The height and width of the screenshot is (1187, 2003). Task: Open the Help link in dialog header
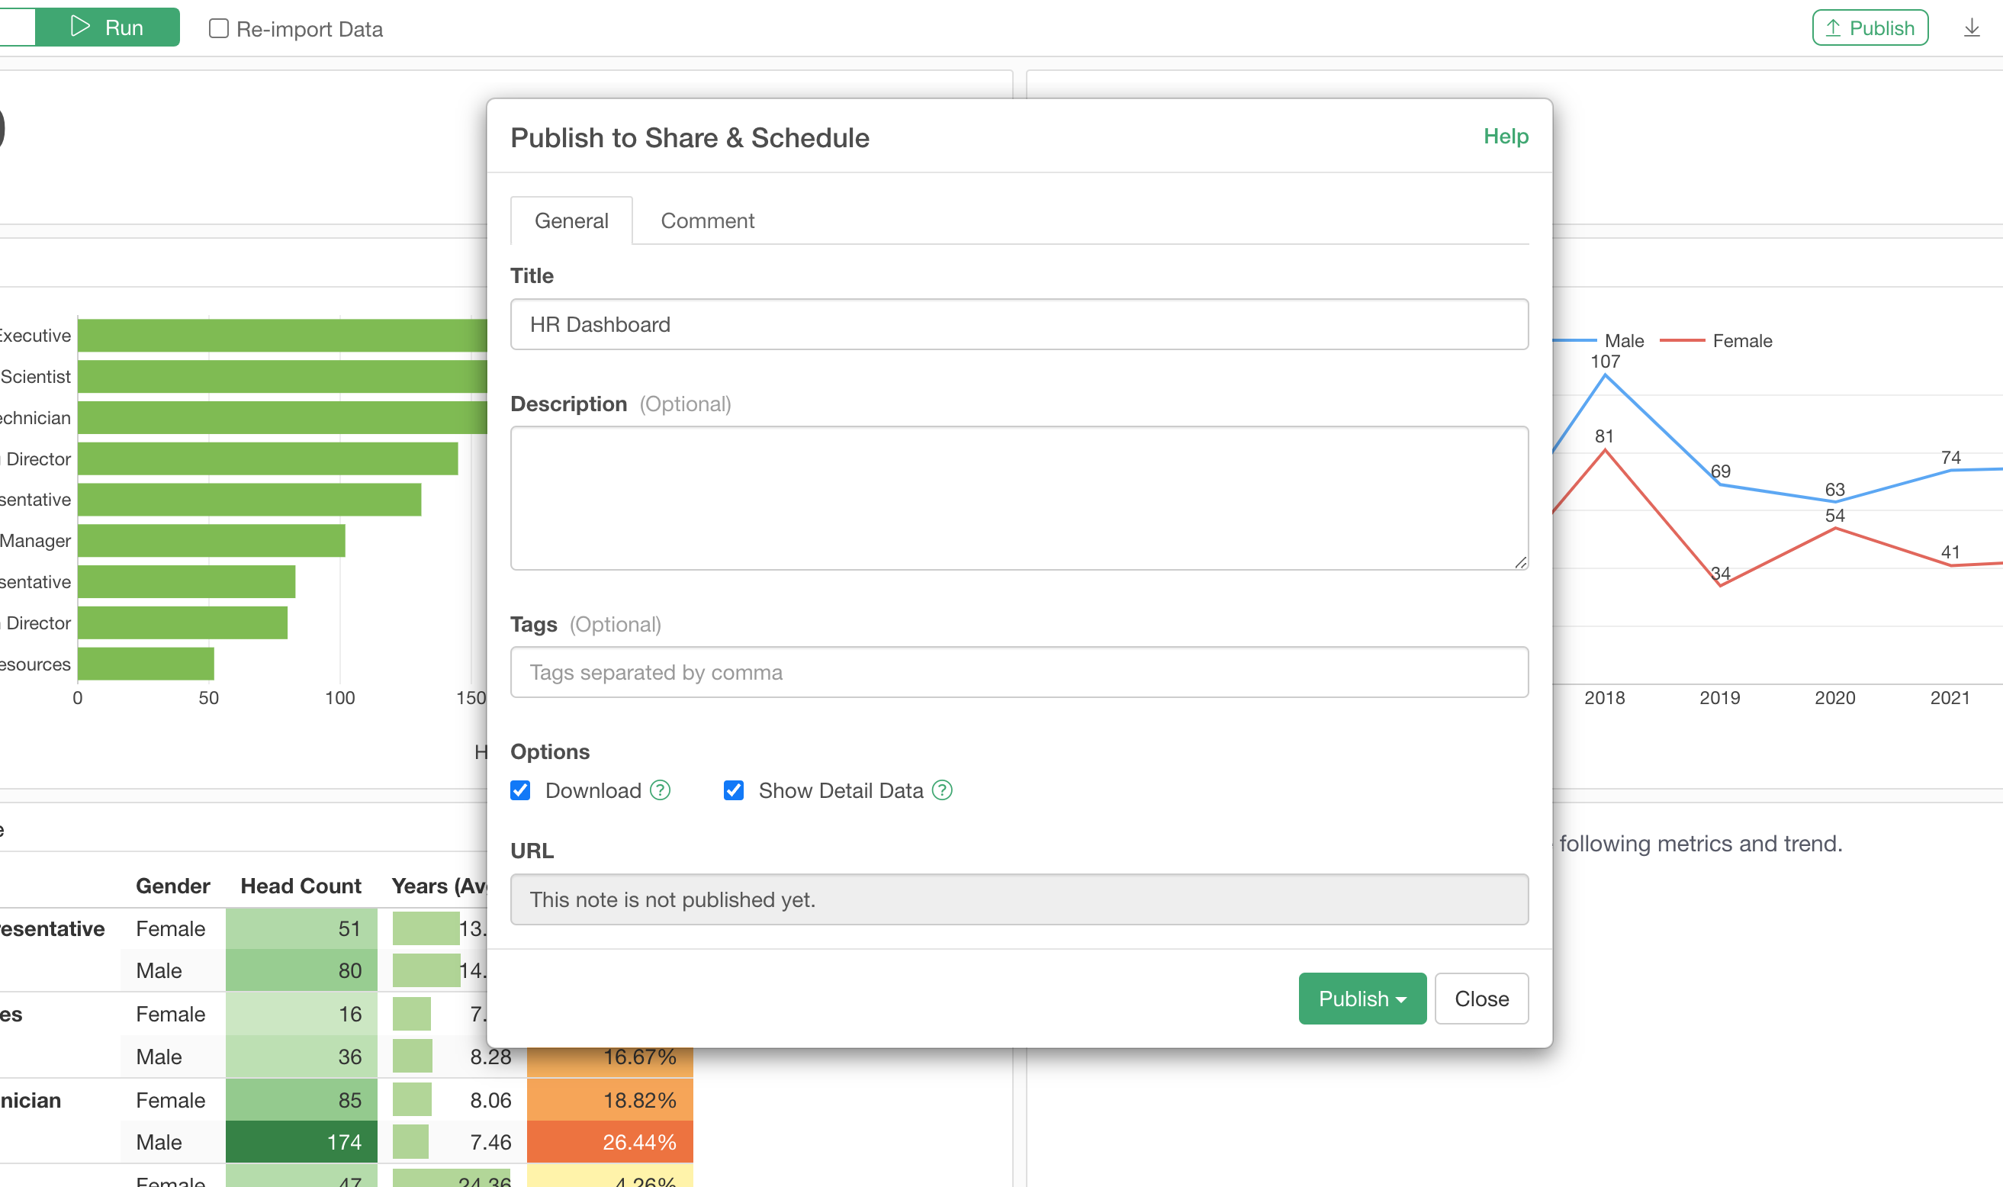pyautogui.click(x=1505, y=137)
